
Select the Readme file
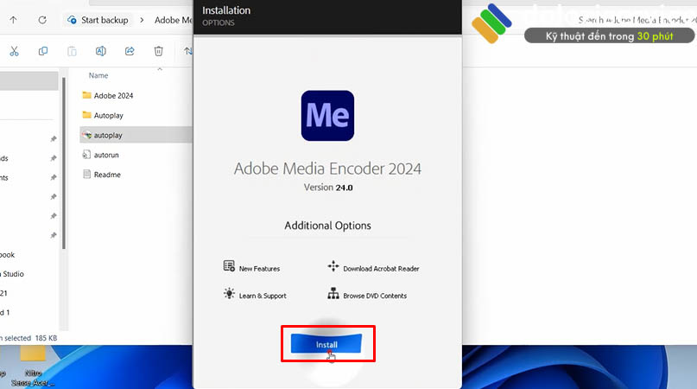(x=107, y=175)
